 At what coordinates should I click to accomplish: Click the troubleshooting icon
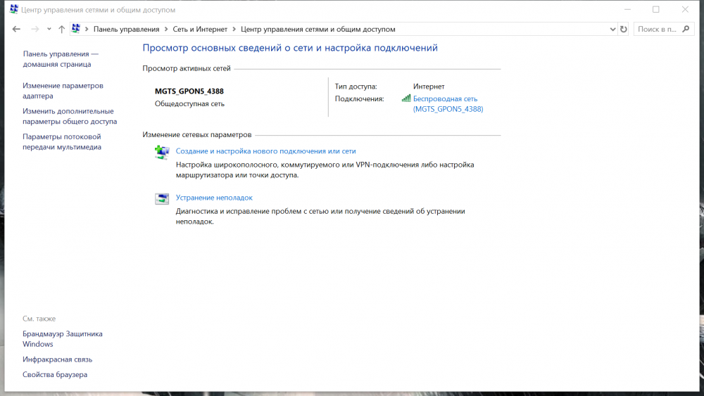[162, 198]
